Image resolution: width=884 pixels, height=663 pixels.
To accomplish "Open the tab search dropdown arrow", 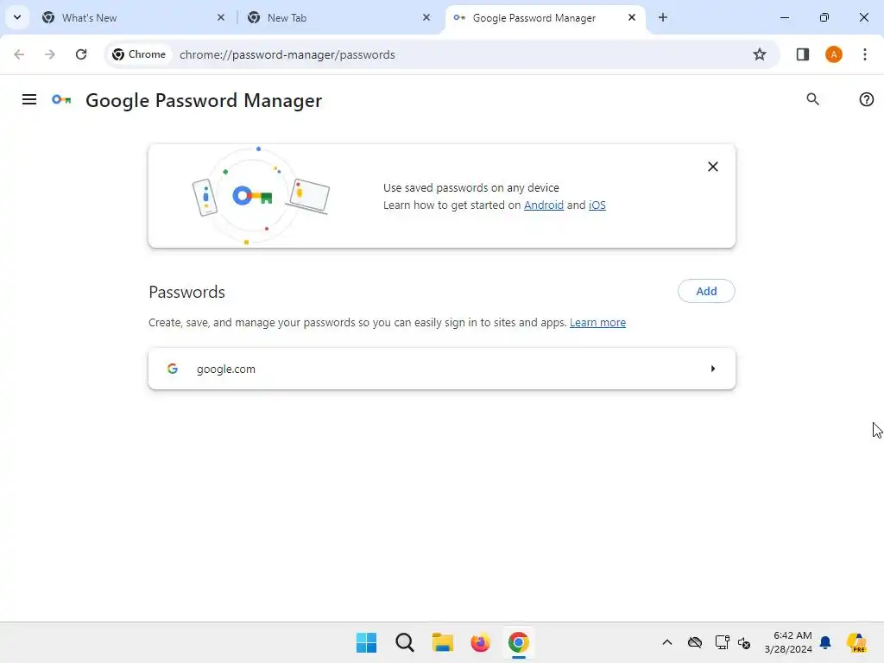I will 16,17.
